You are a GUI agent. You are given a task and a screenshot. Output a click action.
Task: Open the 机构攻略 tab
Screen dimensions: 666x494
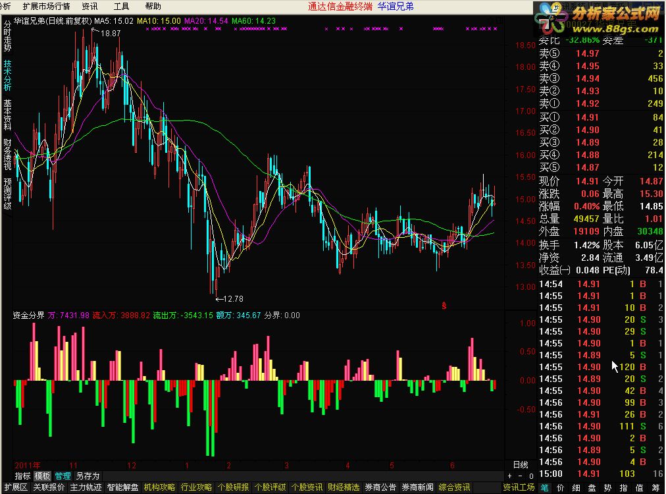pyautogui.click(x=160, y=487)
